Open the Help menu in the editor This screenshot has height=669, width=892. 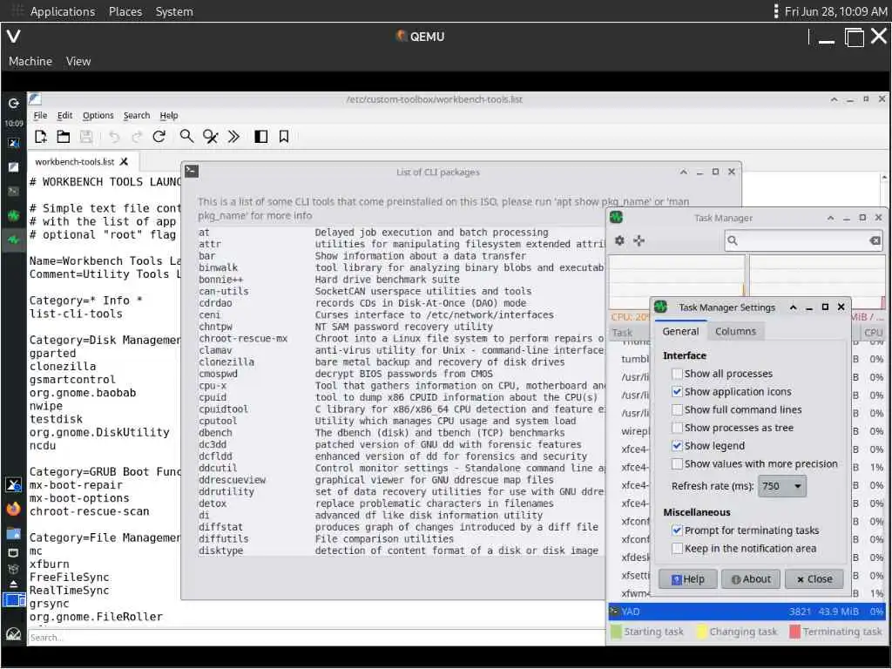[x=169, y=116]
